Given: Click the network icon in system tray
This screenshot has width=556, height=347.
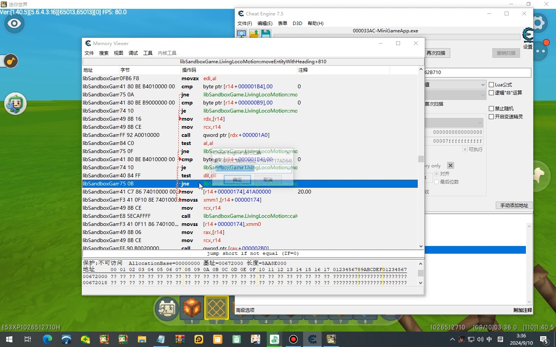Looking at the screenshot, I should [471, 339].
